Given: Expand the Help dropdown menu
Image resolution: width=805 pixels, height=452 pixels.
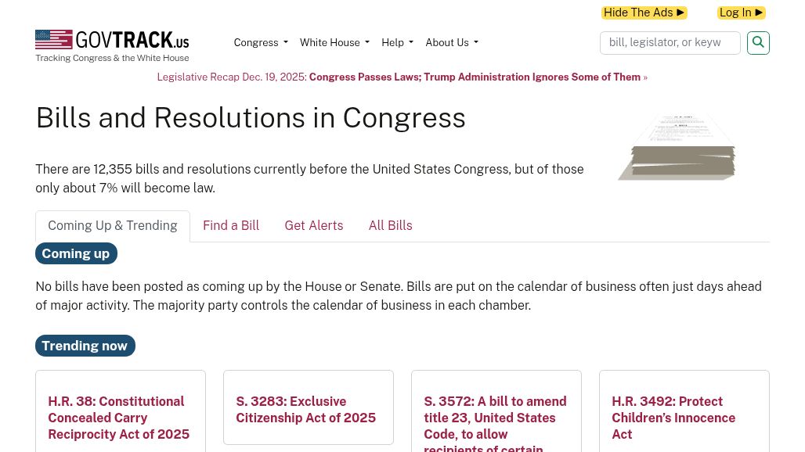Looking at the screenshot, I should [x=397, y=42].
